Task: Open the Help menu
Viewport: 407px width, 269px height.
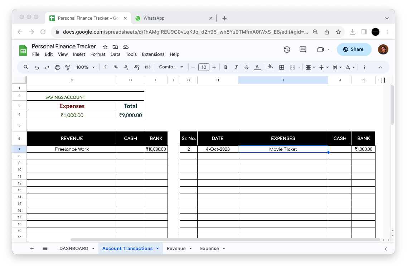Action: [174, 54]
